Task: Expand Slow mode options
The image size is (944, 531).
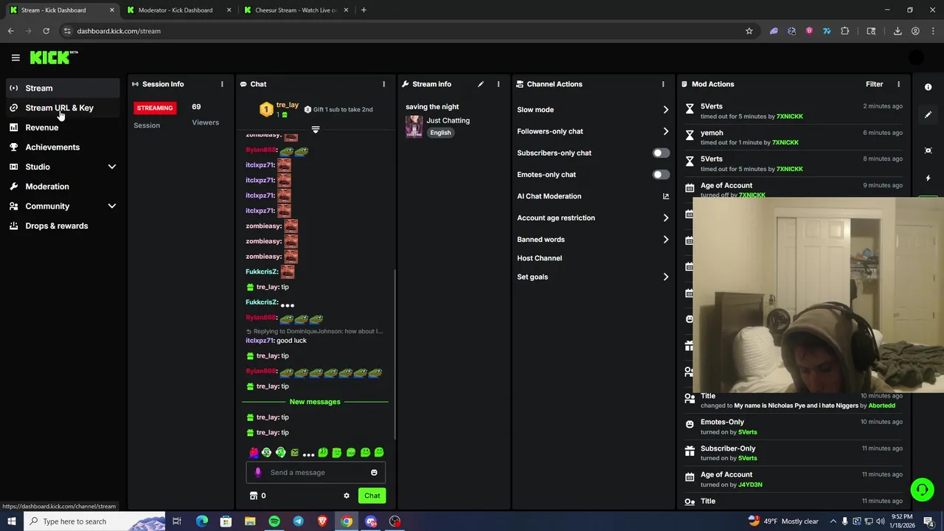Action: pos(665,110)
